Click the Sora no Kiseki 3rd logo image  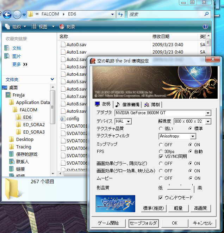click(115, 204)
